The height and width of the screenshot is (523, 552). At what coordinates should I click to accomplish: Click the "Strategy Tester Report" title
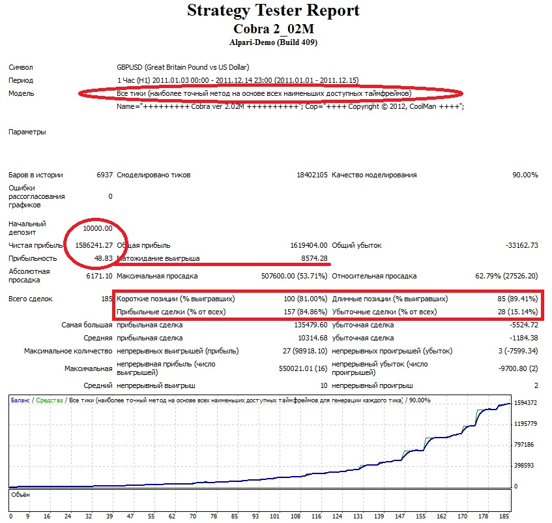click(x=273, y=11)
